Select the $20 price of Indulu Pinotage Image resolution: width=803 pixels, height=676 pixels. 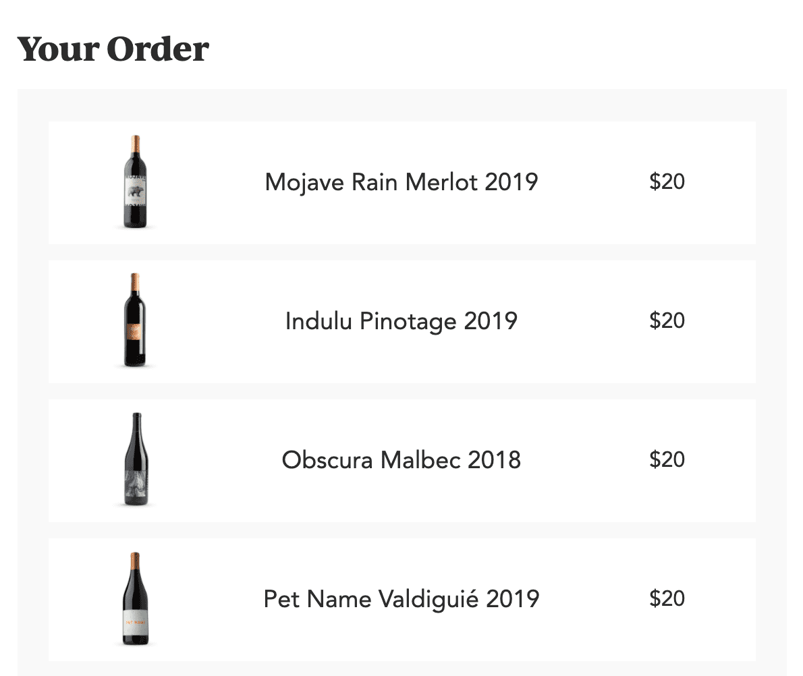tap(667, 320)
